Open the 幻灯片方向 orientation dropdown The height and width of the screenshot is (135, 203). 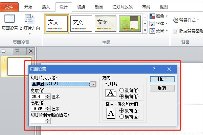pos(30,24)
